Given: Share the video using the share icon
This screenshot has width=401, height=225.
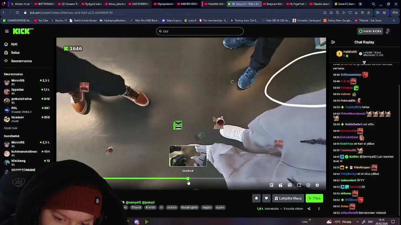Looking at the screenshot, I should [x=309, y=209].
